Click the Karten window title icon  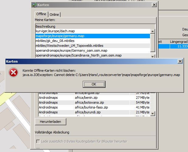coord(35,5)
